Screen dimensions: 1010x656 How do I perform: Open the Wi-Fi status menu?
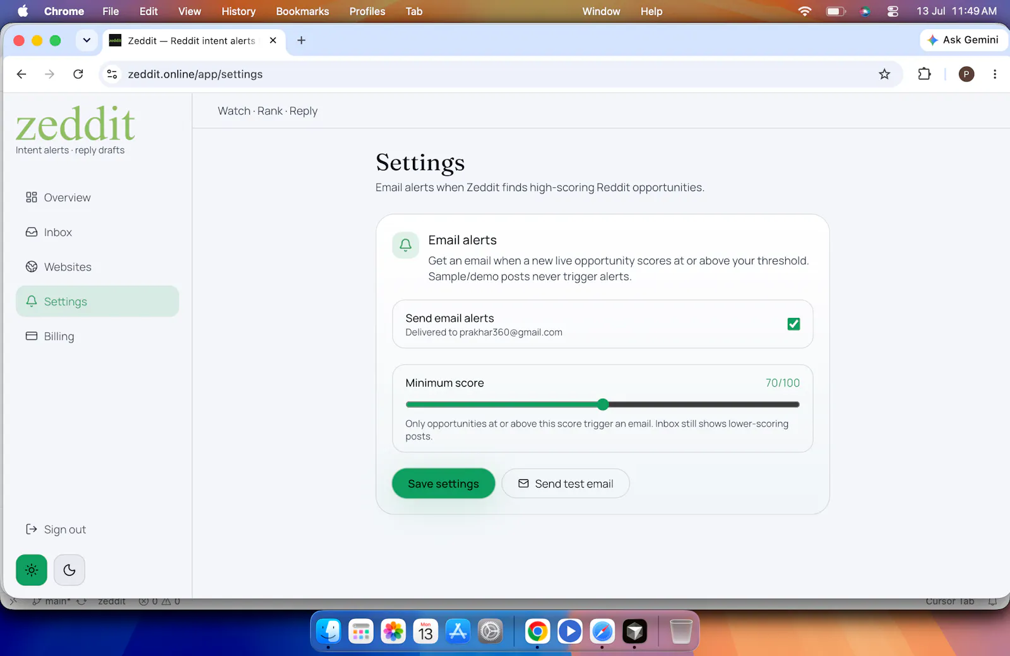click(x=805, y=11)
